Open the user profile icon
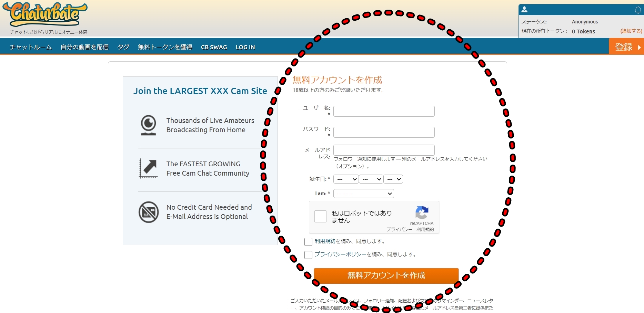 [x=524, y=10]
